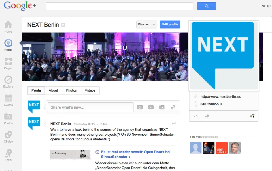Switch to the Videos tab
This screenshot has height=171, width=272.
pos(90,90)
